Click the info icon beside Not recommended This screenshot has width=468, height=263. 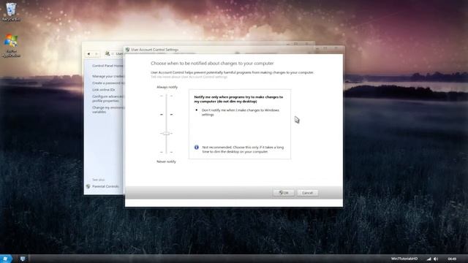point(197,148)
